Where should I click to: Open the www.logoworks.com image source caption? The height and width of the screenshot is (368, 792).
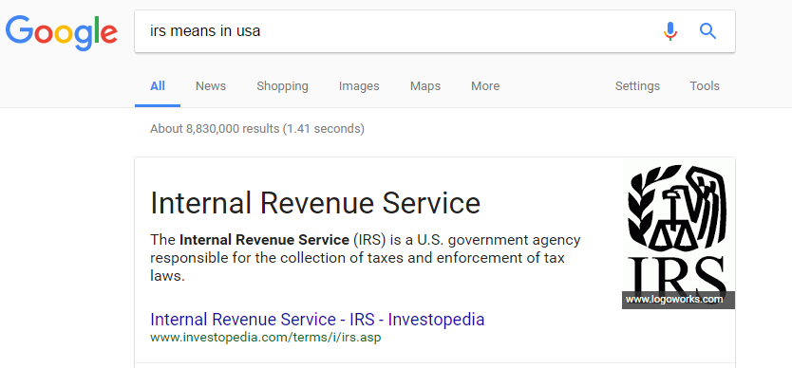(674, 300)
